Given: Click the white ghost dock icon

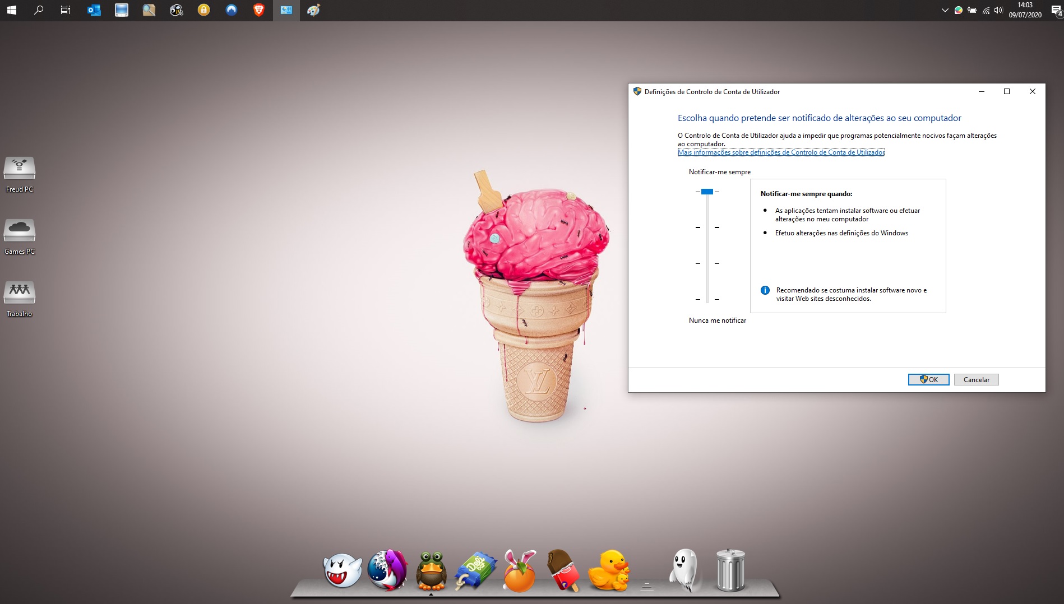Looking at the screenshot, I should pos(684,570).
